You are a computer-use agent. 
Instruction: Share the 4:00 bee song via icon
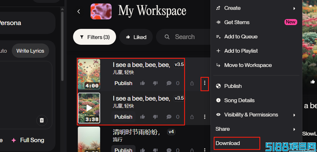pos(192,83)
